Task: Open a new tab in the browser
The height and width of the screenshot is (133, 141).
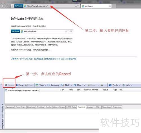Action: [114, 6]
